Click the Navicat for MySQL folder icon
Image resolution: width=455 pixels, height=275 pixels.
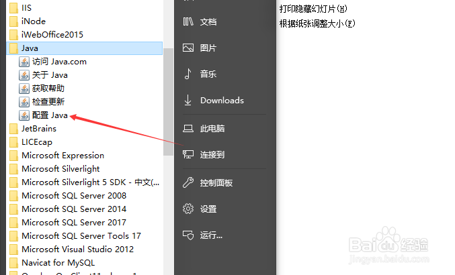click(13, 262)
